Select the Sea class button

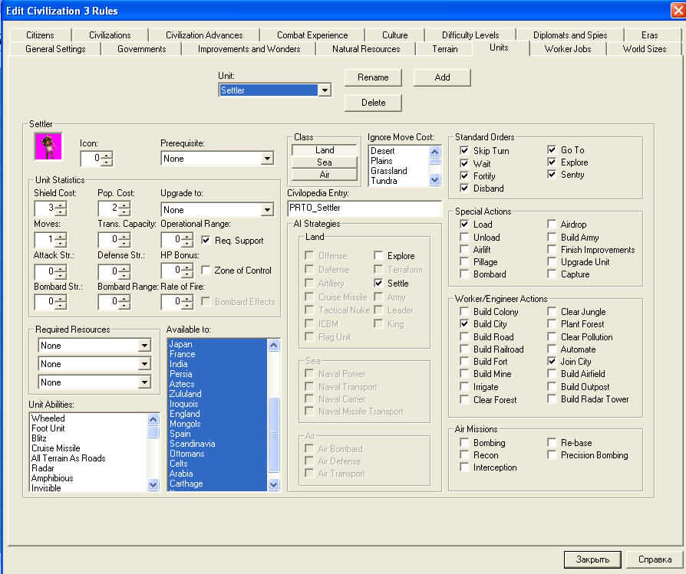coord(325,162)
